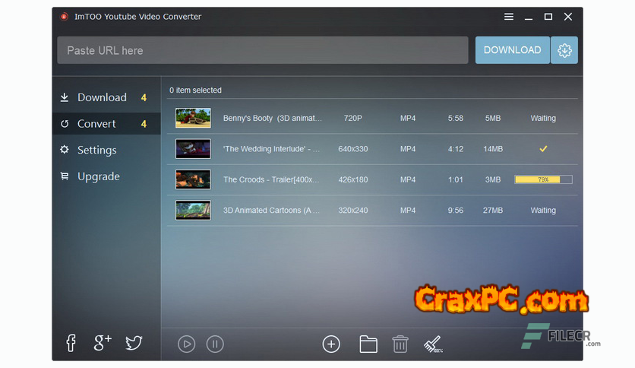This screenshot has height=368, width=635.
Task: Close the ImTOO window
Action: tap(567, 17)
